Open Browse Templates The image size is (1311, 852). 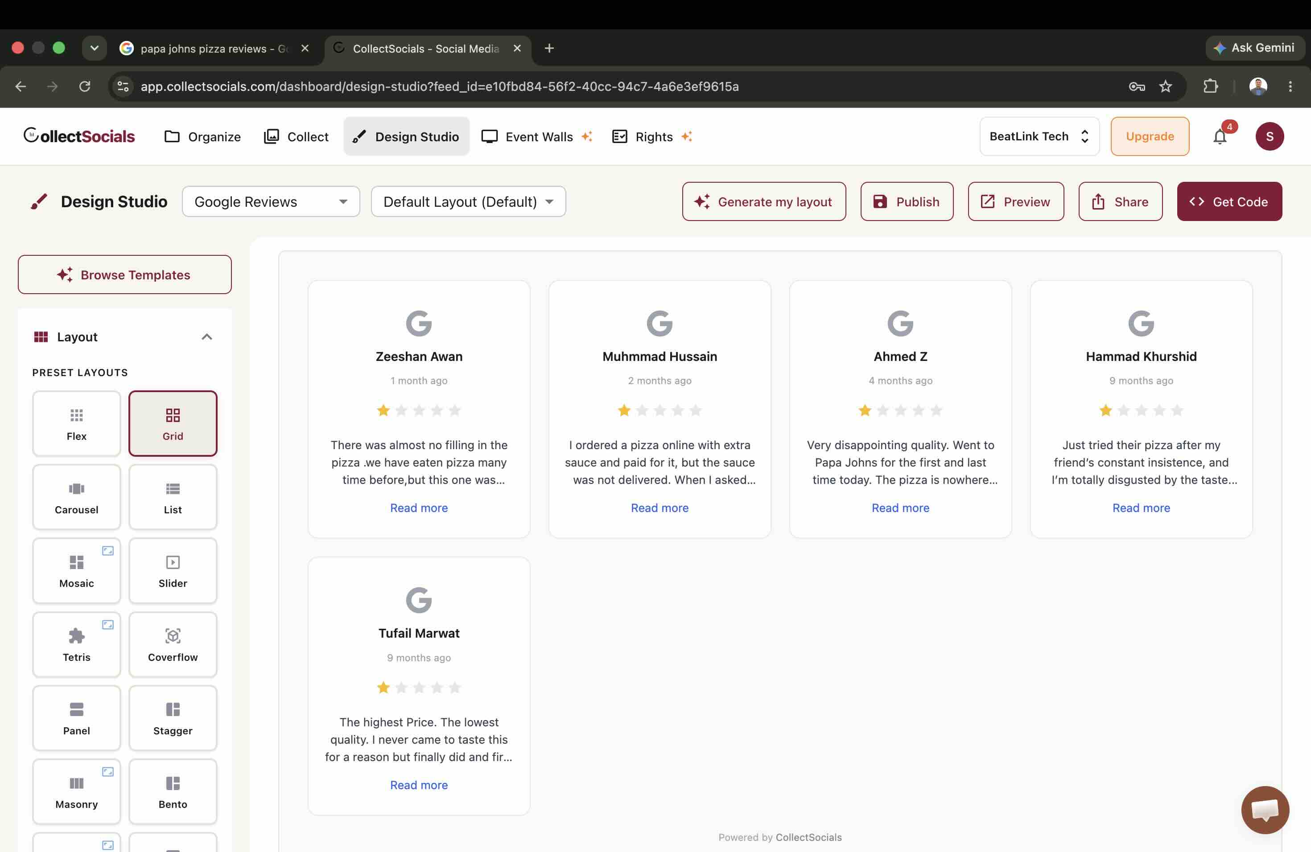[124, 274]
